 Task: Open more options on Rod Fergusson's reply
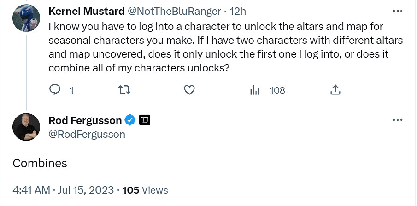tap(397, 120)
